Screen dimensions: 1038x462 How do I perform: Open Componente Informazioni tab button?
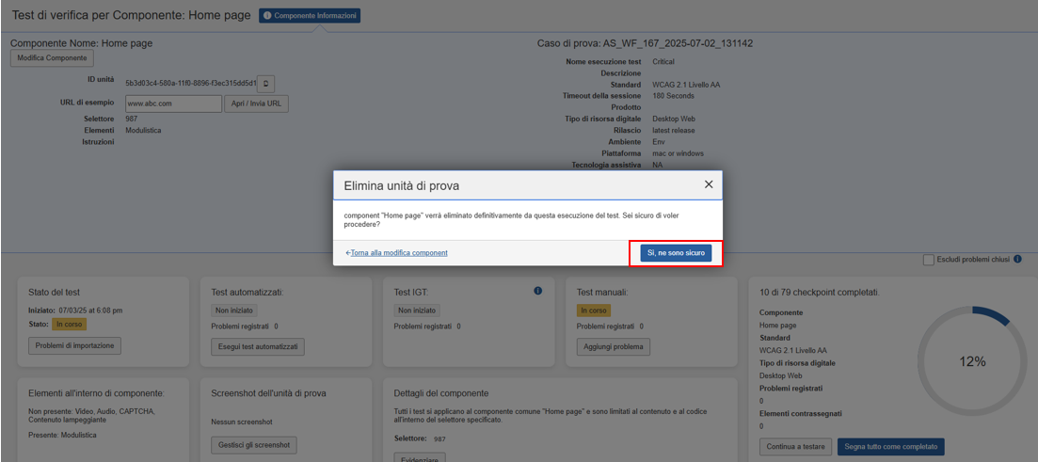point(310,16)
